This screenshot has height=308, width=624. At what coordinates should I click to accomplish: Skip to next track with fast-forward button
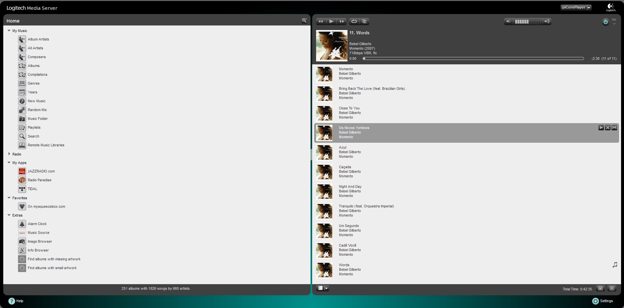pyautogui.click(x=342, y=22)
